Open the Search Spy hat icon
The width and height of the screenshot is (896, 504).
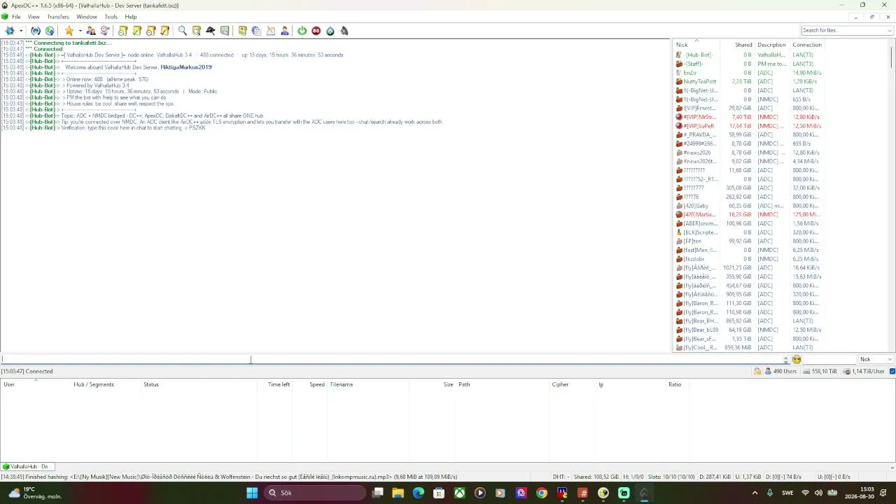(211, 31)
